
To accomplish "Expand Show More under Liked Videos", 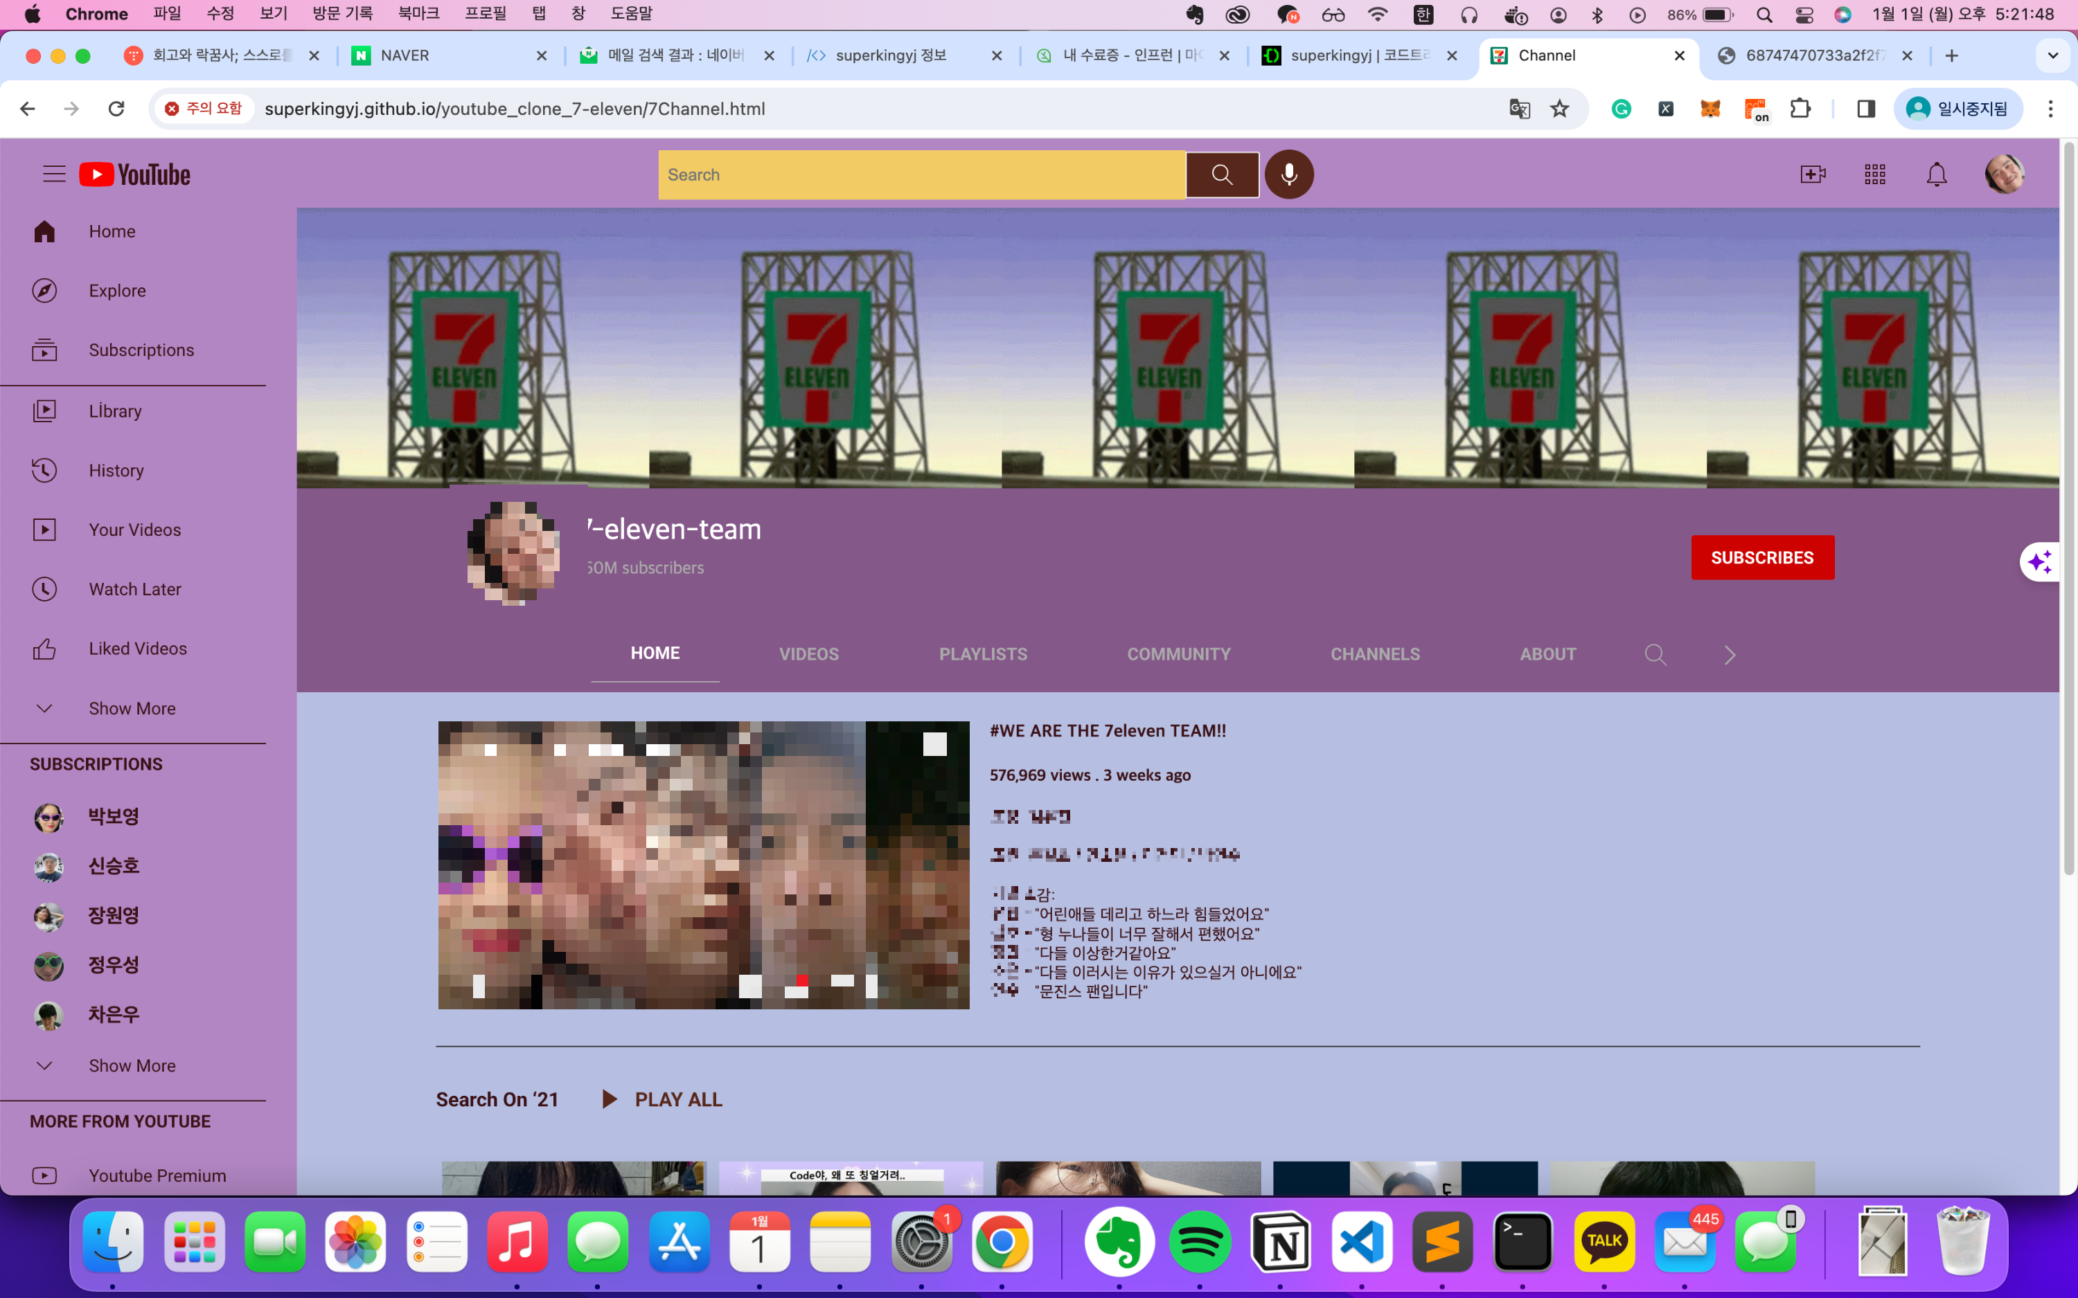I will click(133, 708).
